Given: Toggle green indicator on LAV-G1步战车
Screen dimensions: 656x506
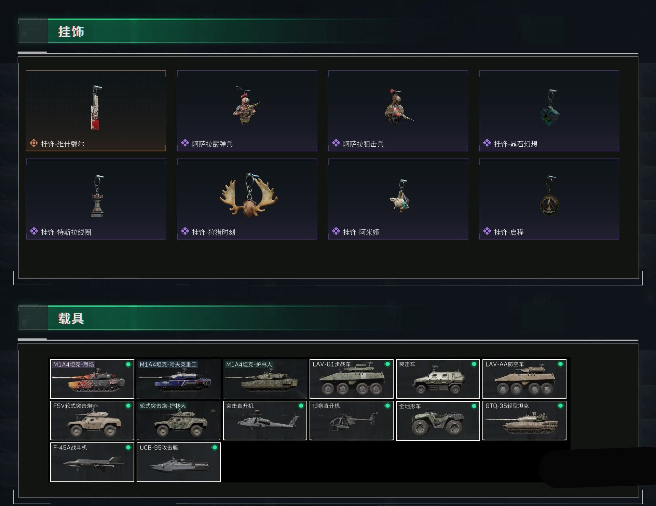Looking at the screenshot, I should tap(387, 364).
